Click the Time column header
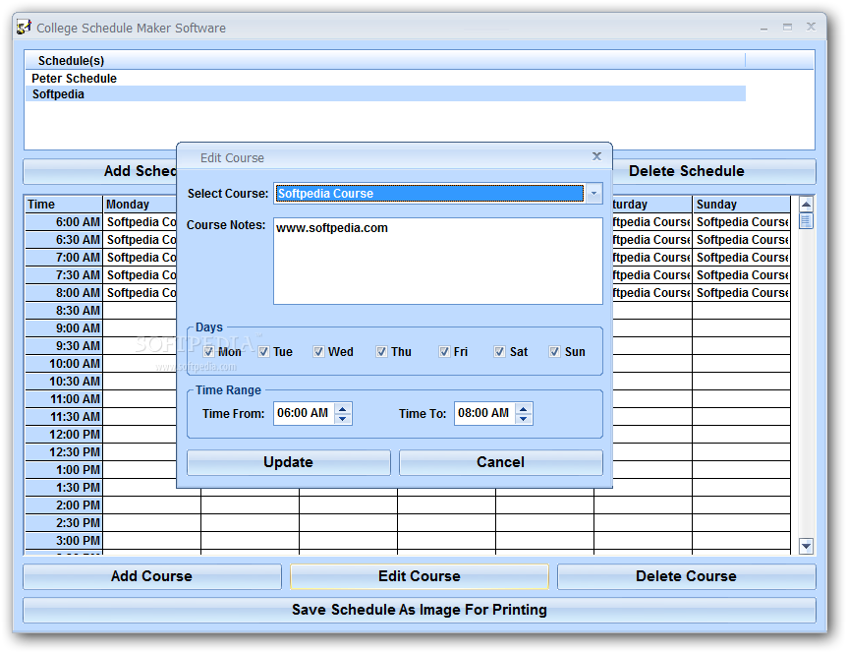 [64, 205]
